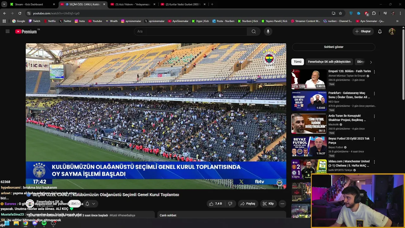The height and width of the screenshot is (228, 405).
Task: Select the Dünya filter chip
Action: coord(361,62)
